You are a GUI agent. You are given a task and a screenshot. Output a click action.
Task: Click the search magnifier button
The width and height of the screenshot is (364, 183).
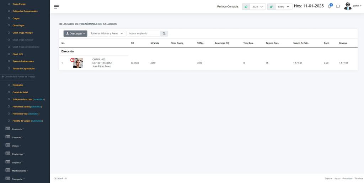coord(164,34)
